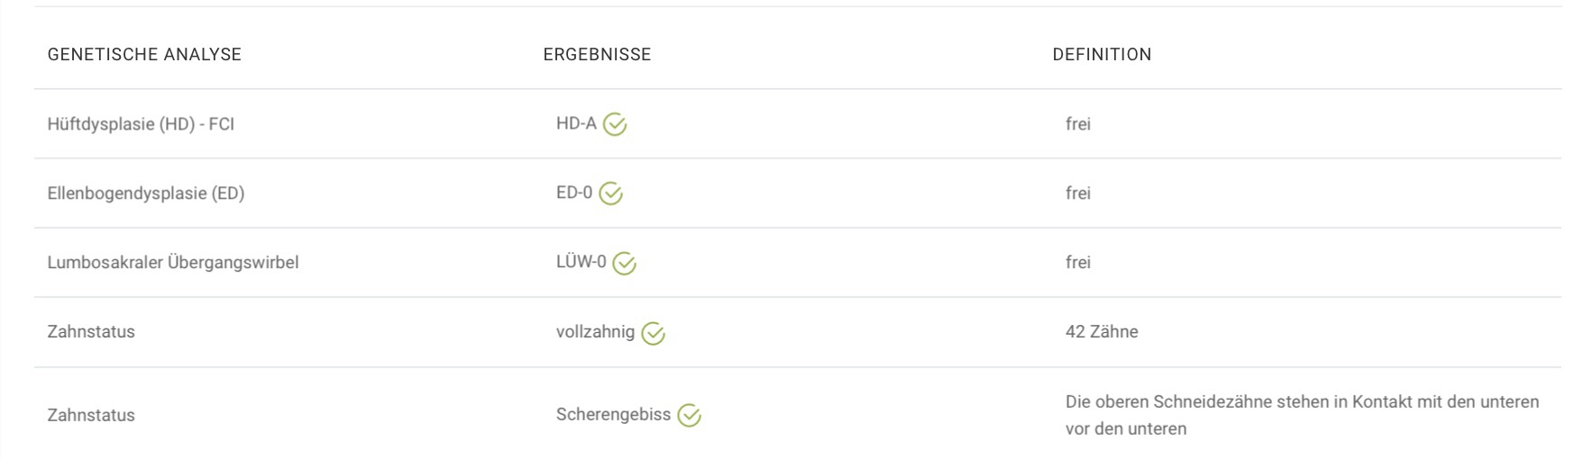Click the Hüftdysplasie (HD) - FCI row label
The width and height of the screenshot is (1584, 459).
pos(141,124)
